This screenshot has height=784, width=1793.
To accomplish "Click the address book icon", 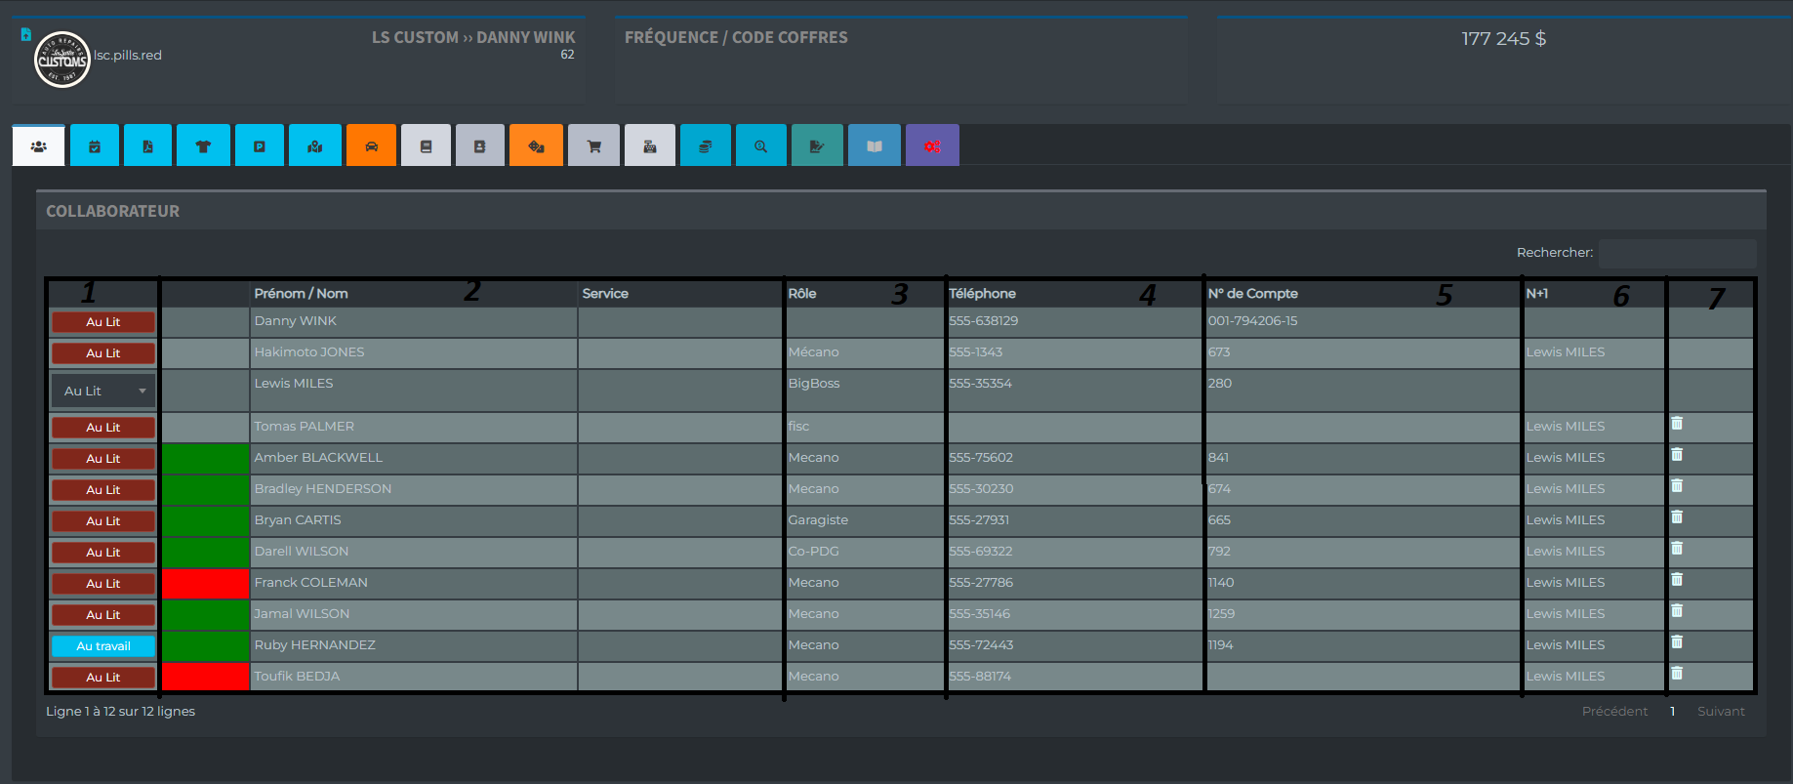I will (x=479, y=145).
